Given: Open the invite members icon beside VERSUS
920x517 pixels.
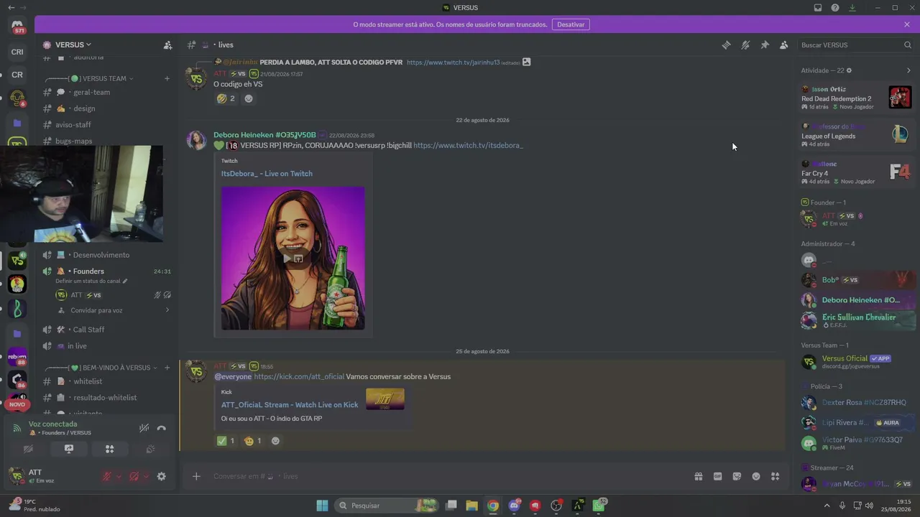Looking at the screenshot, I should point(167,45).
